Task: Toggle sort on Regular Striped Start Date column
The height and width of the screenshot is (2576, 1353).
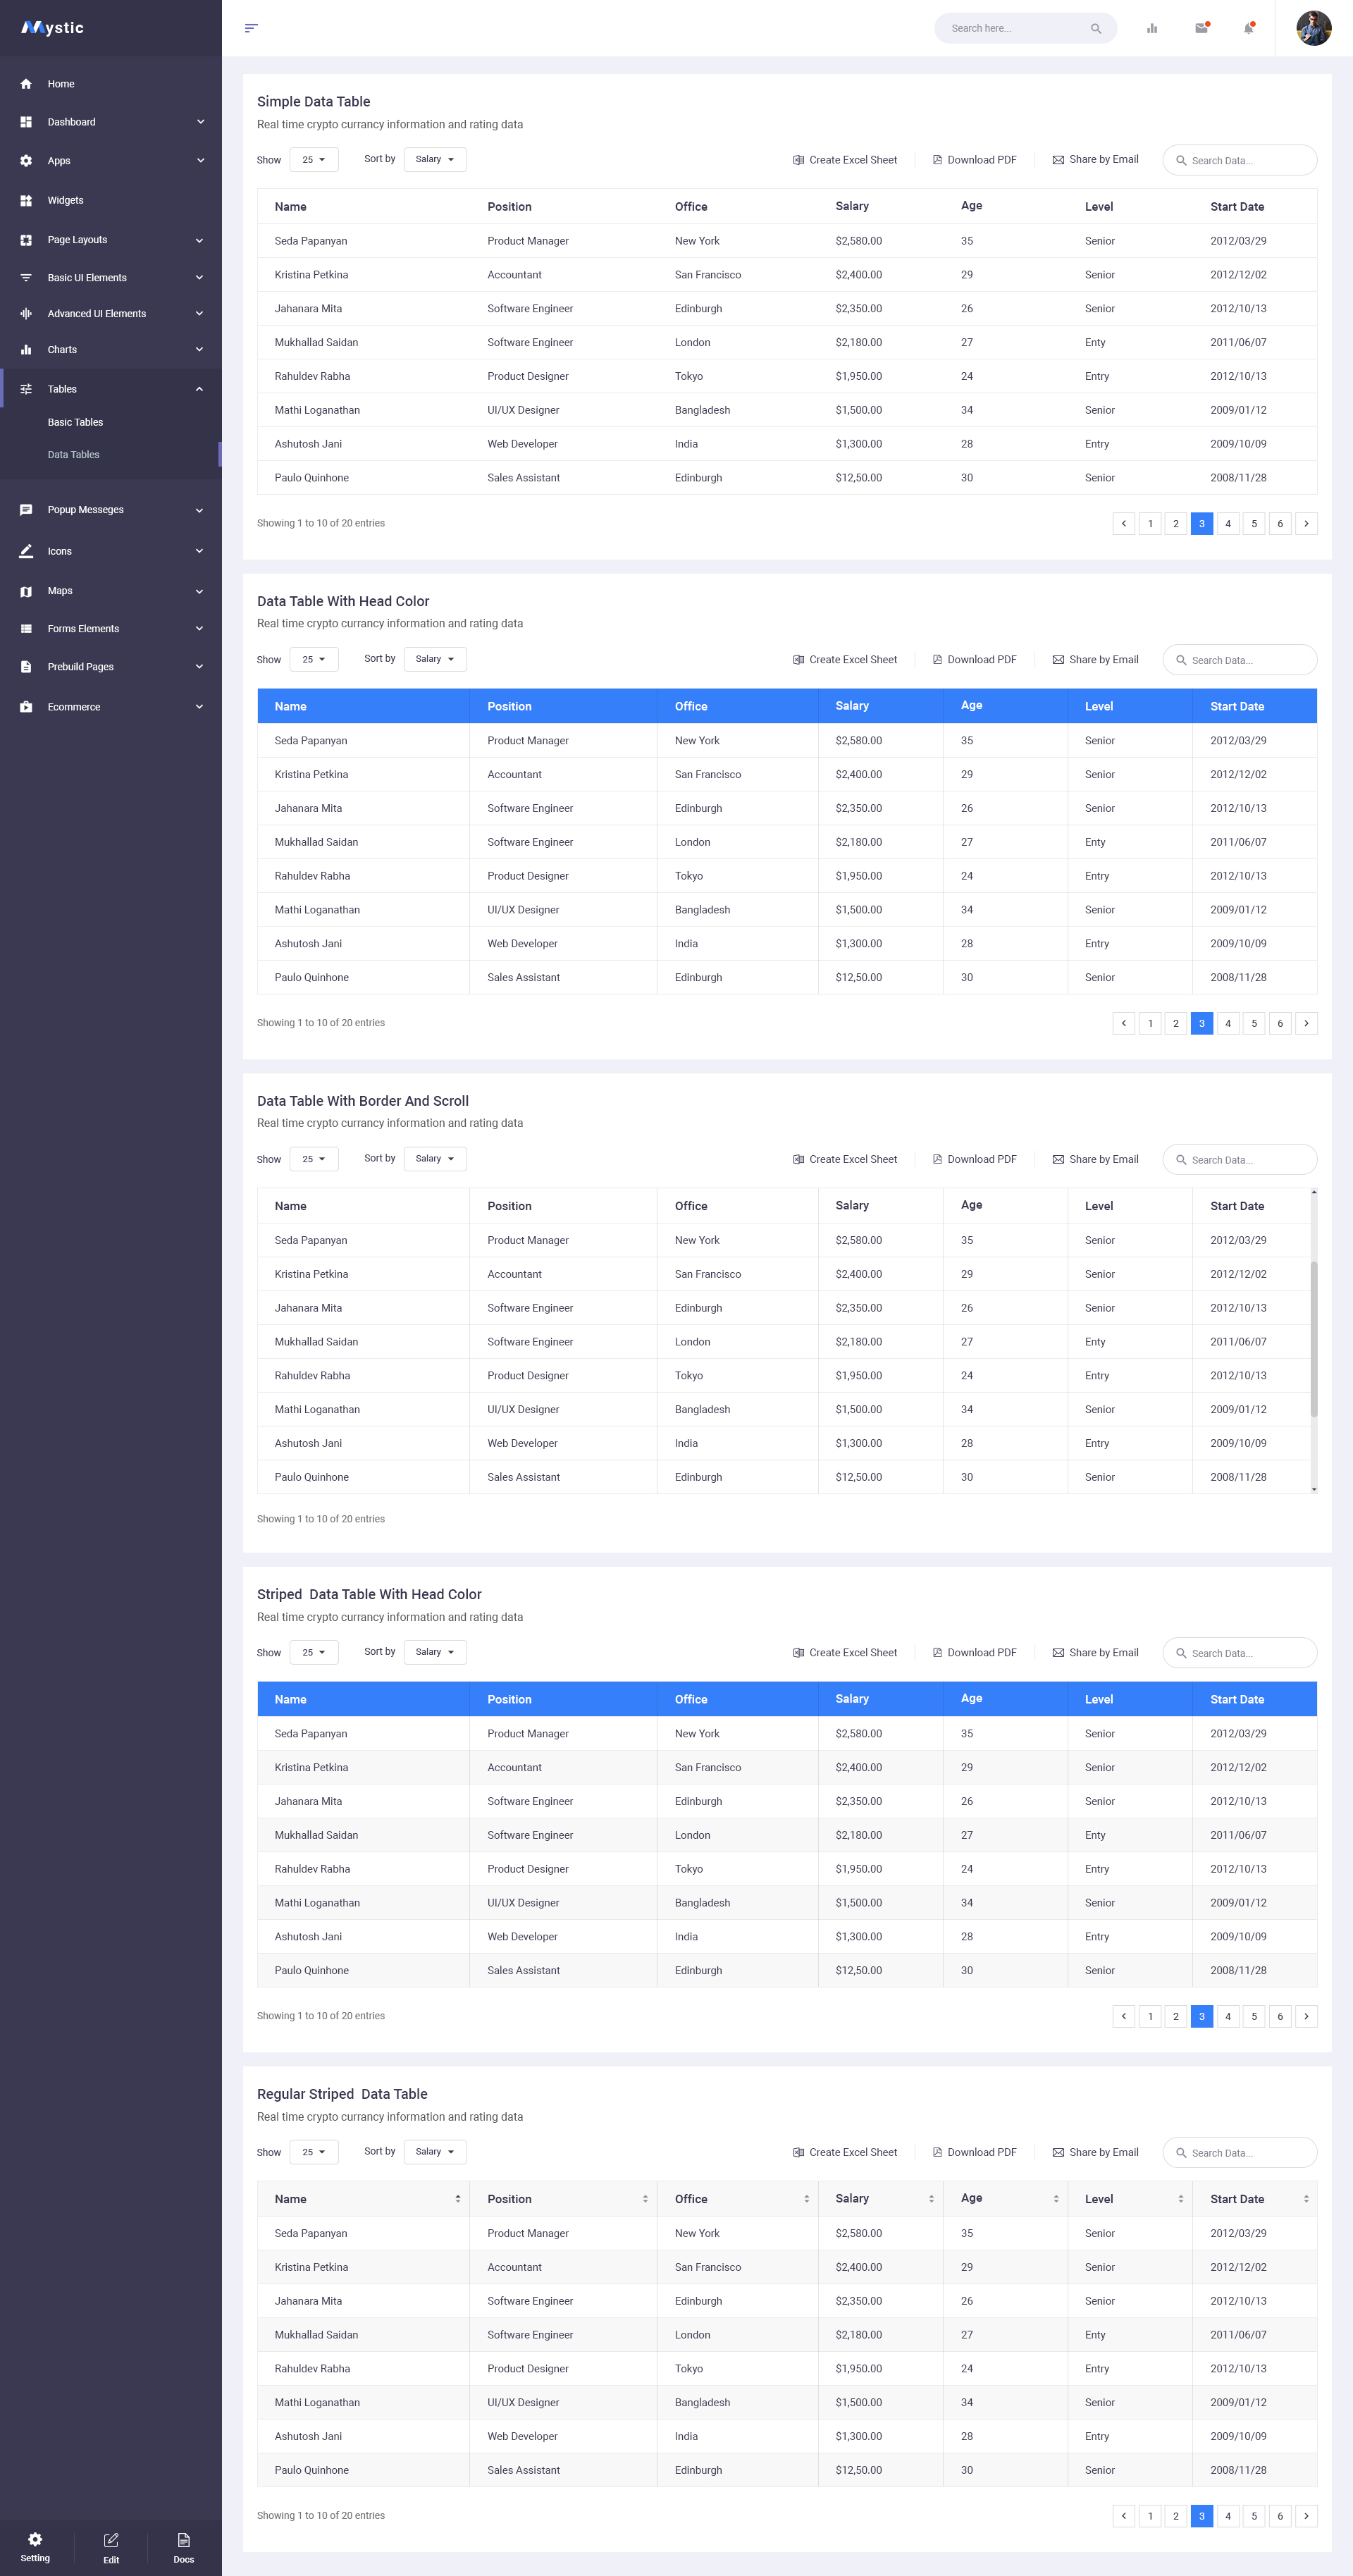Action: [1305, 2198]
